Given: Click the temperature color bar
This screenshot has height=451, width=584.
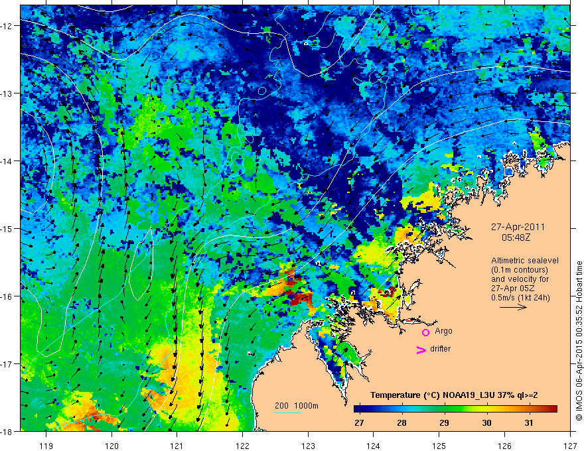Looking at the screenshot, I should tap(455, 409).
